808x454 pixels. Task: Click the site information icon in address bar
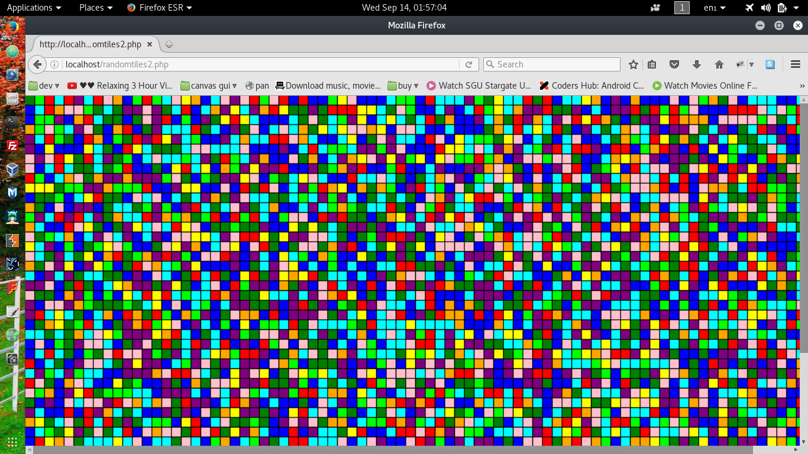click(54, 64)
